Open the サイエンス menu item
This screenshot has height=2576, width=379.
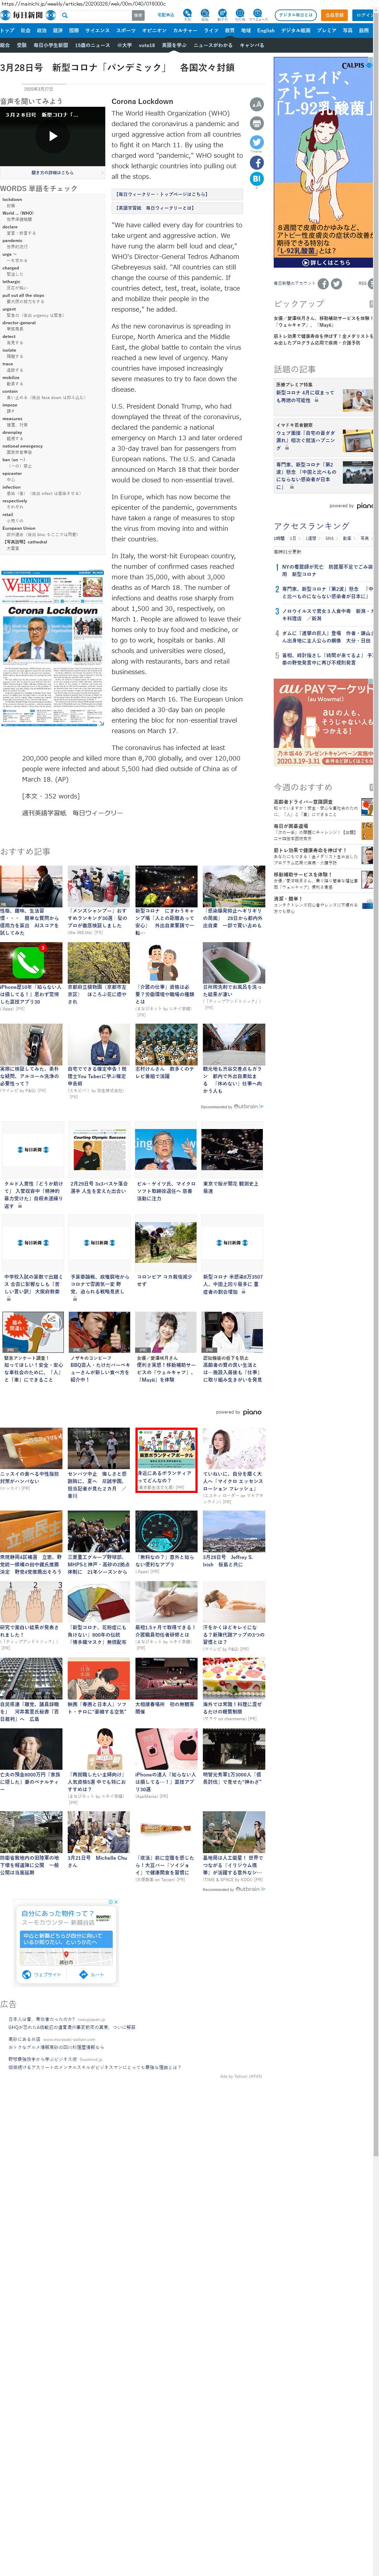[97, 31]
